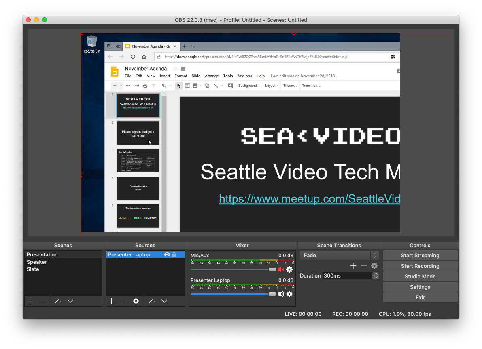Remove scene transition with minus icon

pyautogui.click(x=364, y=266)
